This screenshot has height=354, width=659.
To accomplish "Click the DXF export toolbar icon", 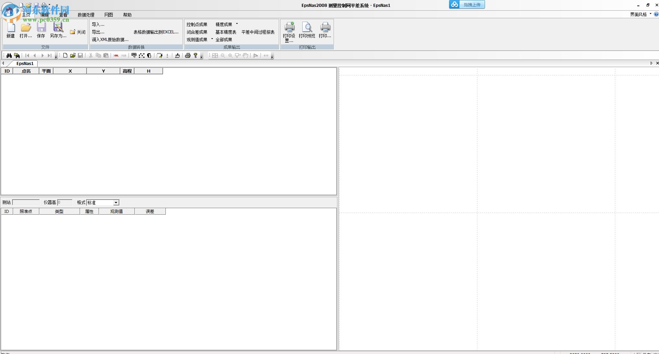I will [x=266, y=55].
